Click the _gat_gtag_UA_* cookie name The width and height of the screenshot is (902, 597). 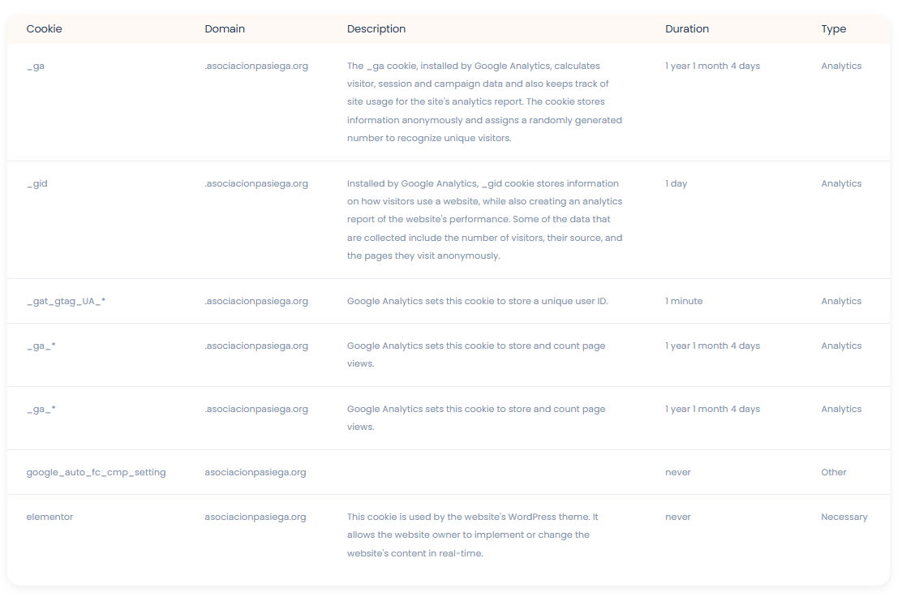[67, 302]
